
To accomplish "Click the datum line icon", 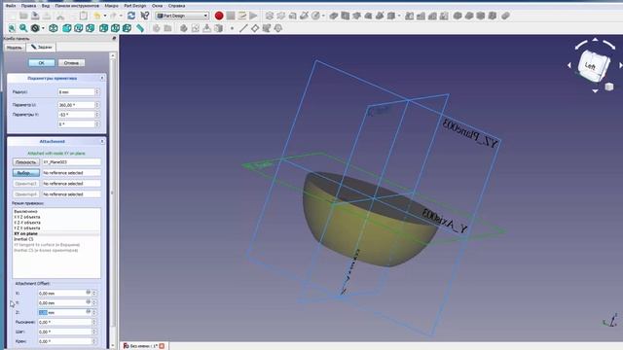I will [x=243, y=28].
